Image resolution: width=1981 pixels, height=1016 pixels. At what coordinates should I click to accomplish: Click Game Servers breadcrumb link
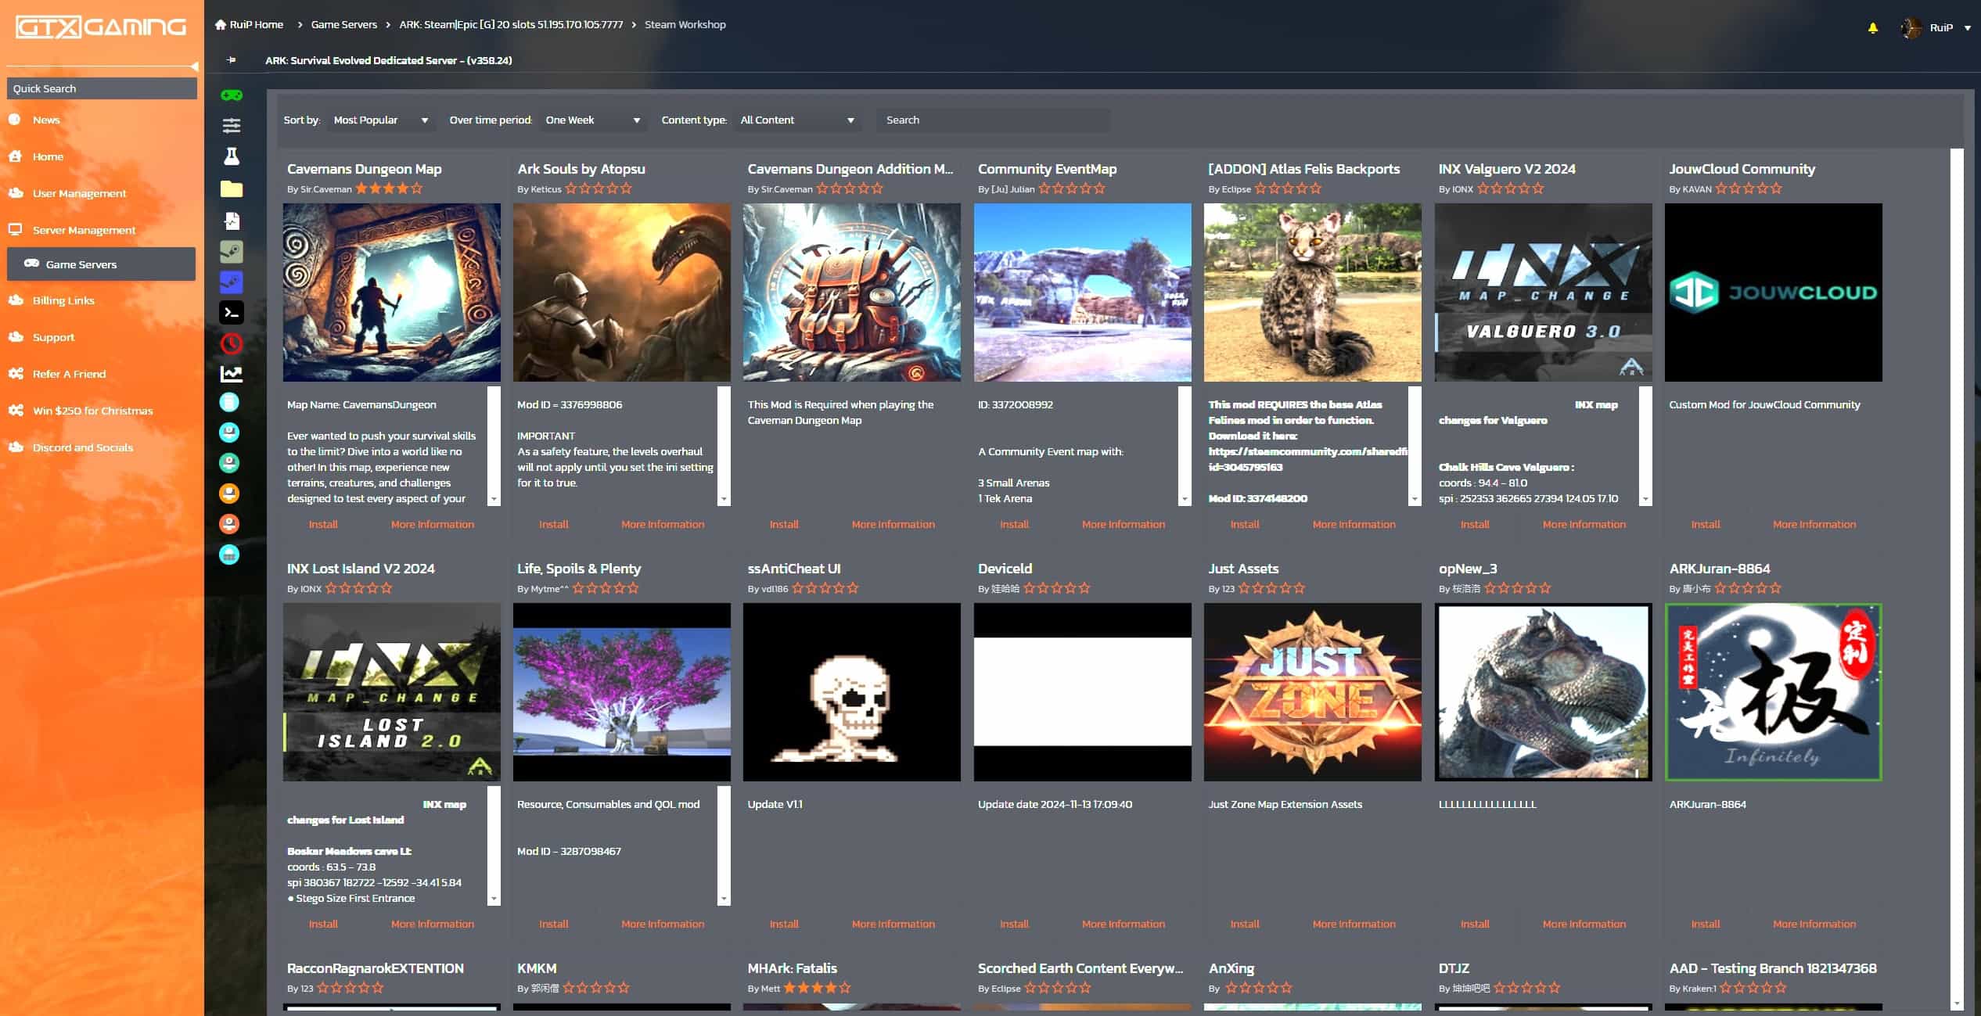tap(343, 24)
